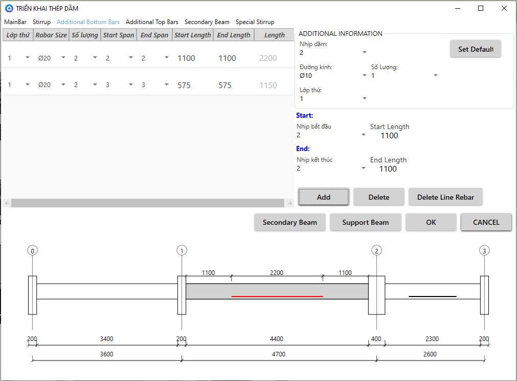The height and width of the screenshot is (381, 517).
Task: Click the End Length cell in the 2200 length row
Action: coord(227,58)
